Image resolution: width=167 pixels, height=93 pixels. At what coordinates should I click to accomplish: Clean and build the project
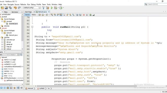click(x=47, y=8)
